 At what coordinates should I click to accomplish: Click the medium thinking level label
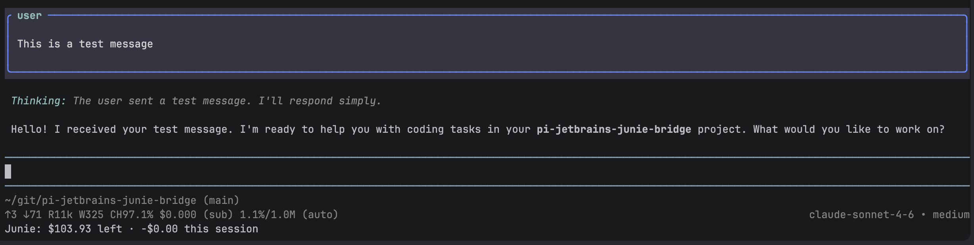click(951, 215)
